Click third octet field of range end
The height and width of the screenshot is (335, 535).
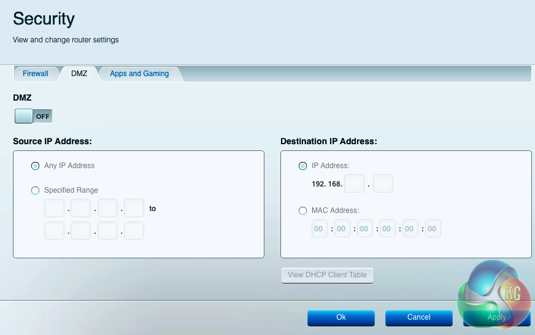coord(107,231)
